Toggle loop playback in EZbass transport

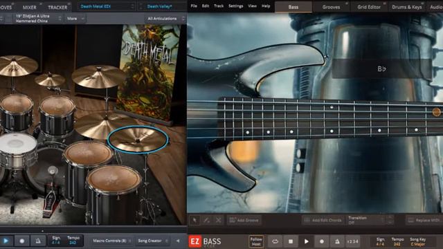pos(275,241)
